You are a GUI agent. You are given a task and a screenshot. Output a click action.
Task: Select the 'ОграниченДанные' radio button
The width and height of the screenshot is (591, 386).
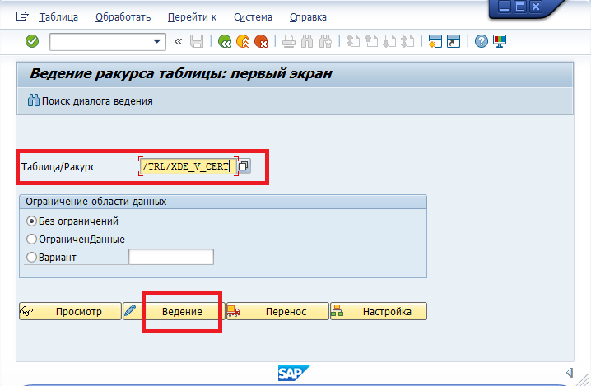pos(32,240)
